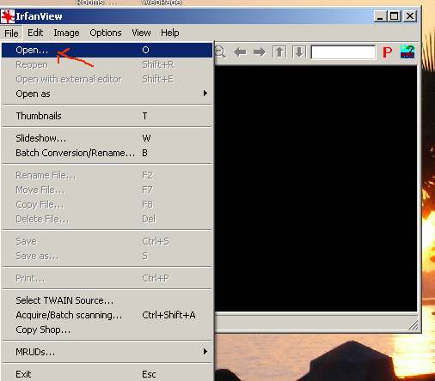Click the colorful About icon in toolbar
The width and height of the screenshot is (435, 381).
coord(407,52)
